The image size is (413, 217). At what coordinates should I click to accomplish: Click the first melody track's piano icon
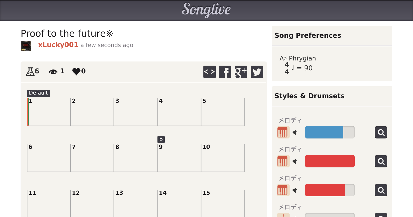pos(282,133)
